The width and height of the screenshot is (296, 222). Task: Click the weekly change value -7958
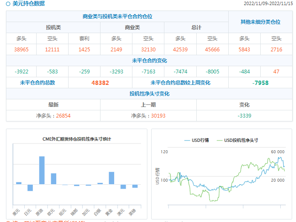click(260, 83)
